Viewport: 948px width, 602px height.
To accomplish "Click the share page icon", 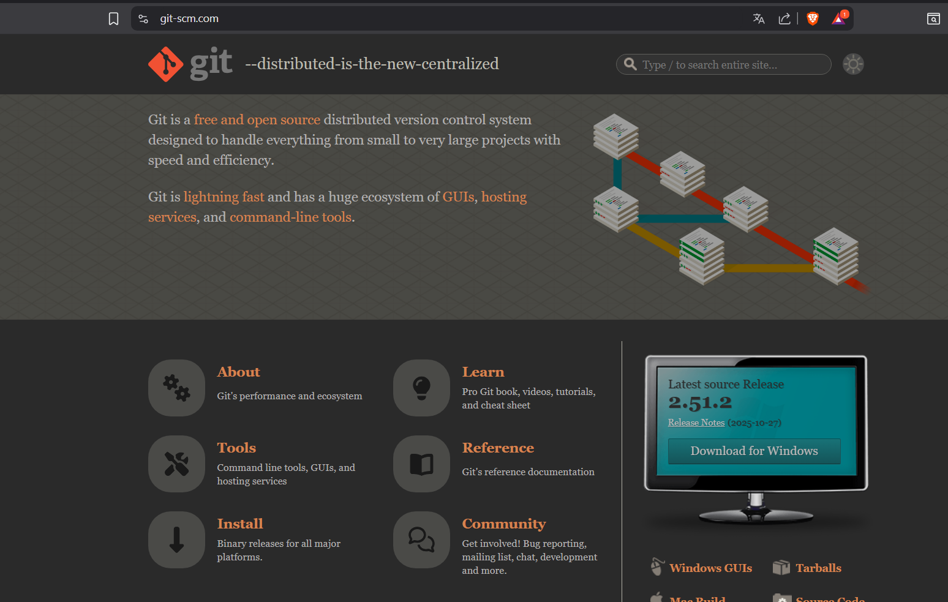I will point(784,19).
